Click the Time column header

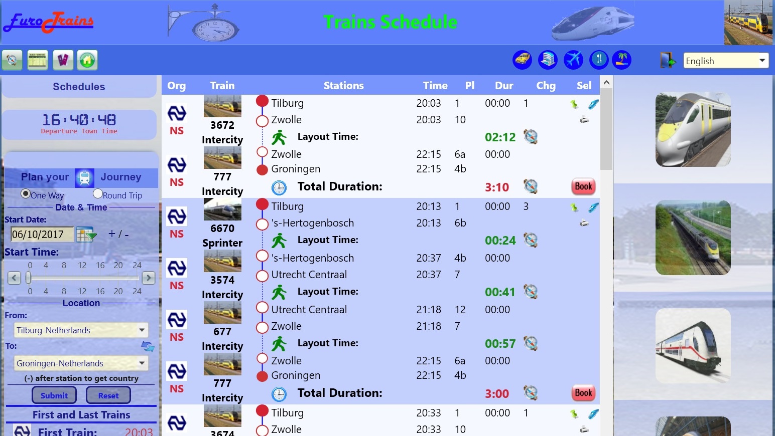point(435,86)
